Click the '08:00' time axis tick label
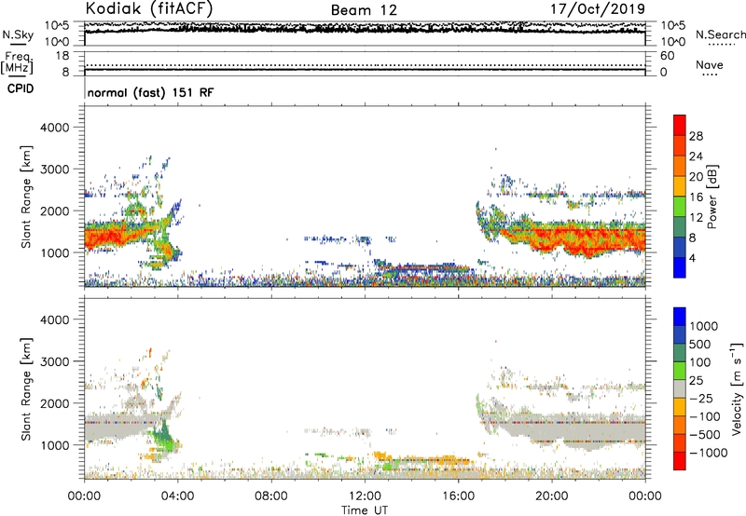 click(271, 496)
